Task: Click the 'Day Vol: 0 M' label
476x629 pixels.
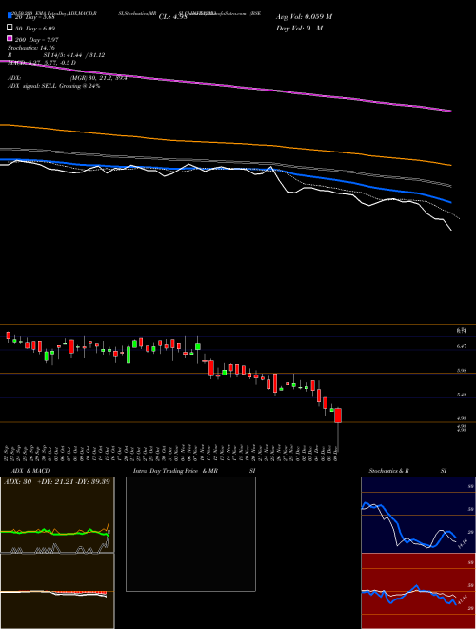Action: pos(299,29)
